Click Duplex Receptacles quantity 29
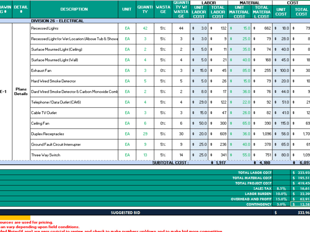 point(145,134)
